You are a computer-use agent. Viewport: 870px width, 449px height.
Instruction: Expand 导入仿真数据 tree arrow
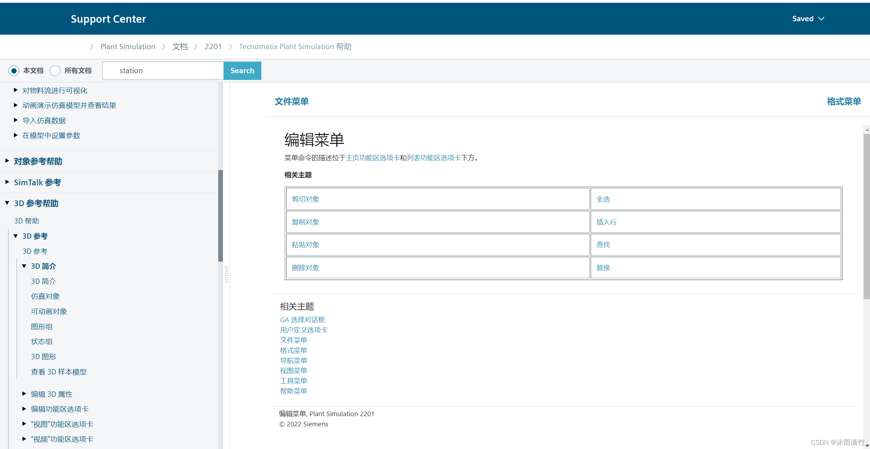(16, 120)
